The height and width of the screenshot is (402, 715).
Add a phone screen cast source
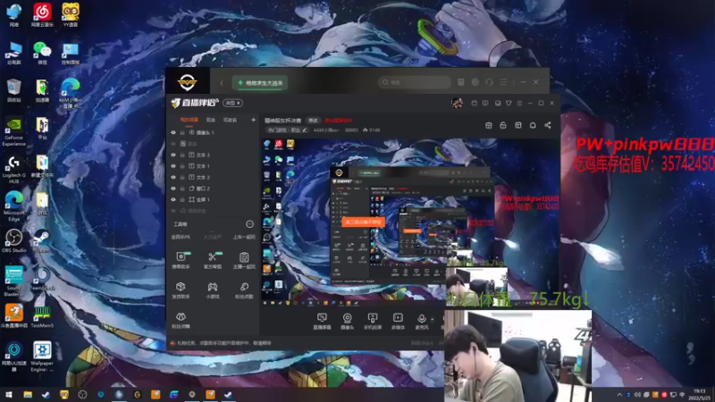(373, 321)
